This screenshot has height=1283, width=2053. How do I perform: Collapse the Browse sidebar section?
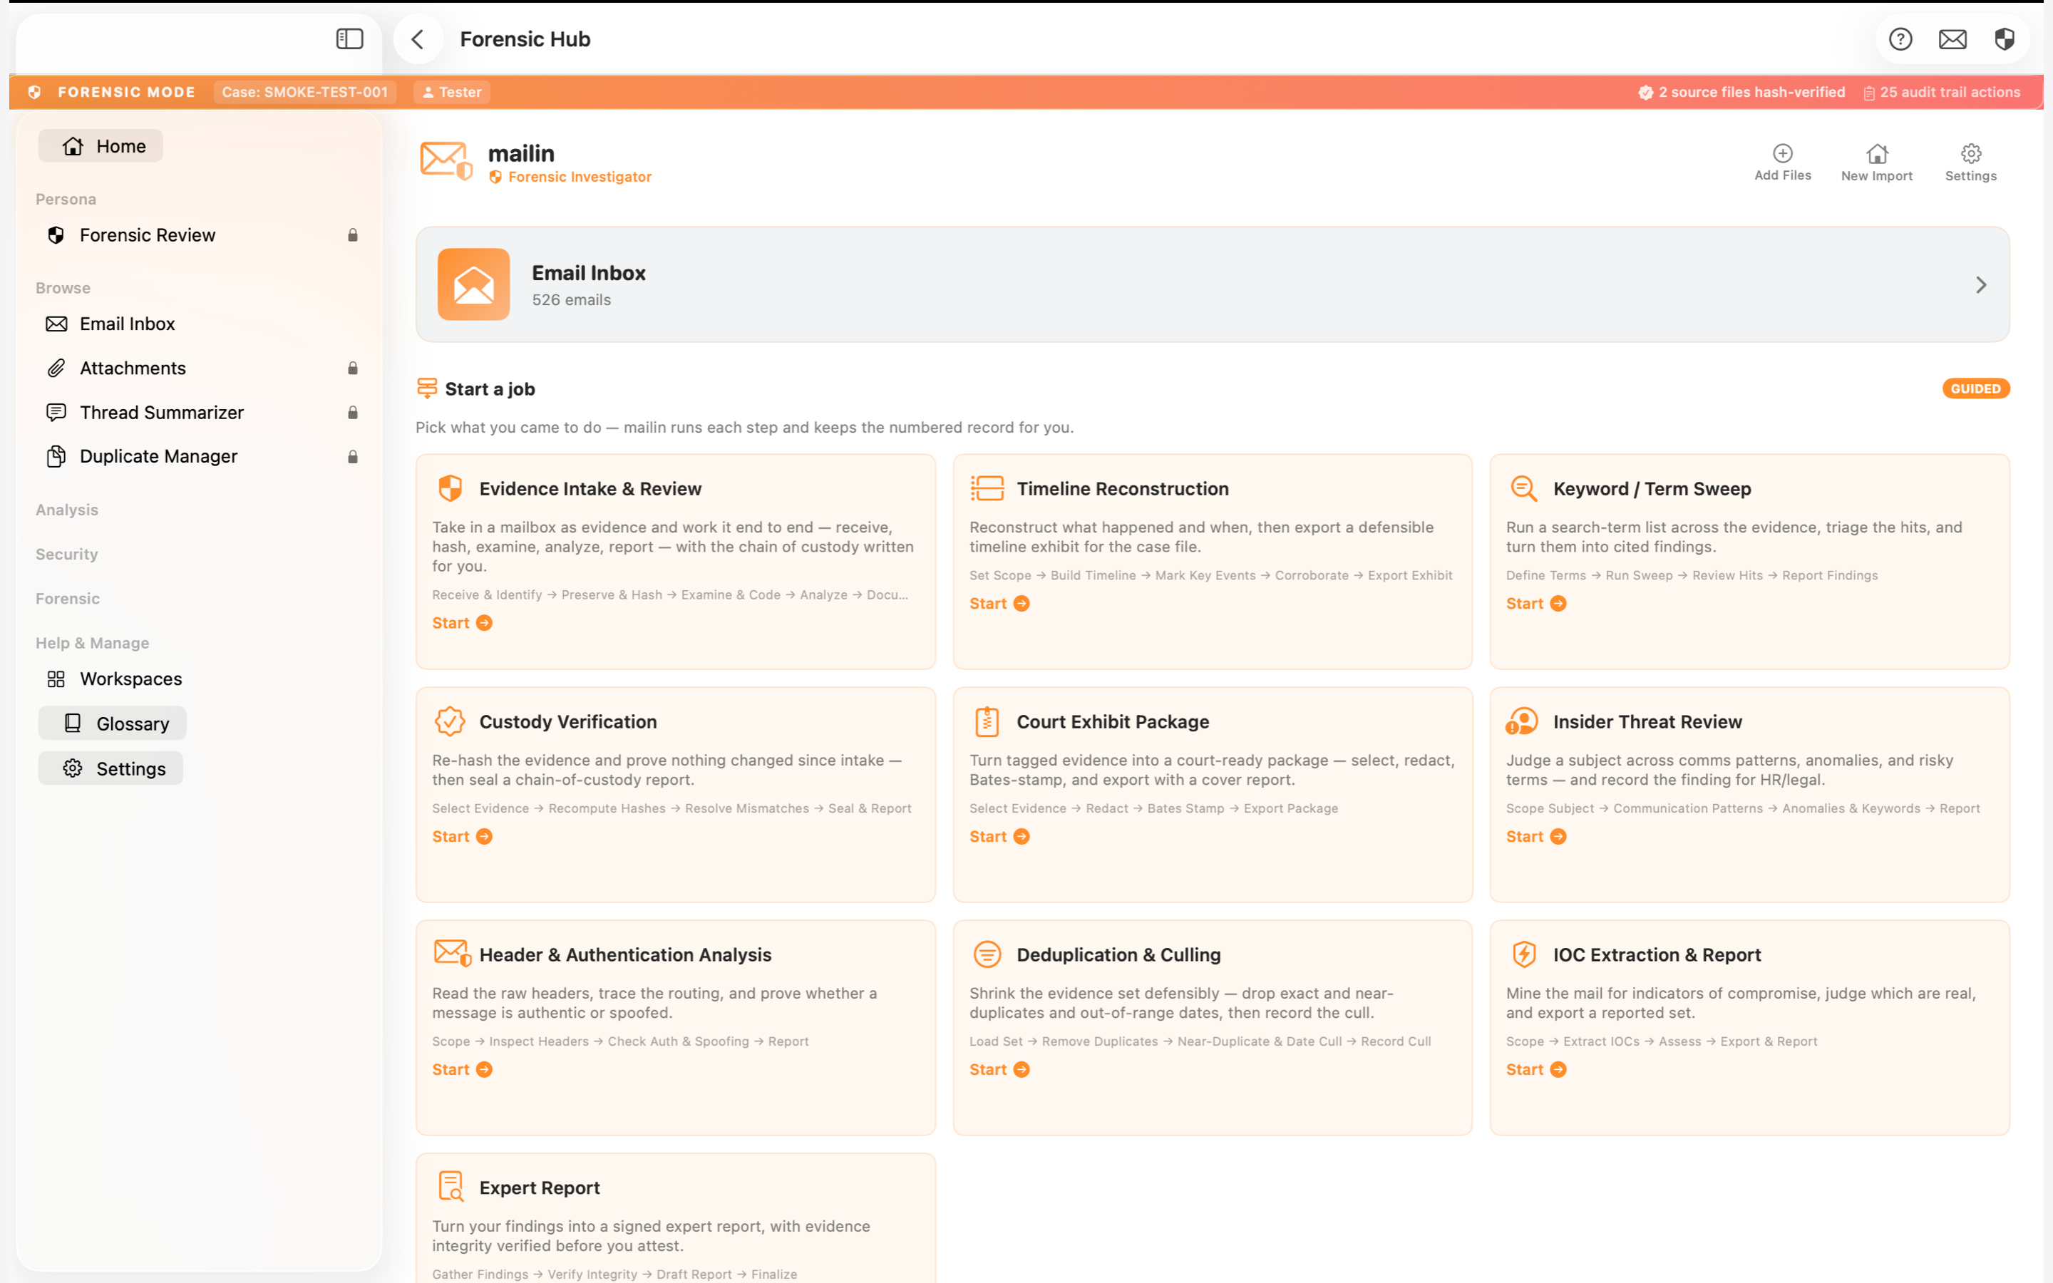pyautogui.click(x=63, y=288)
